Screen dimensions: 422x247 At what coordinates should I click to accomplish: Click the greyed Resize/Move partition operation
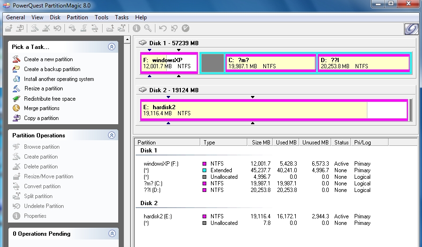[49, 176]
